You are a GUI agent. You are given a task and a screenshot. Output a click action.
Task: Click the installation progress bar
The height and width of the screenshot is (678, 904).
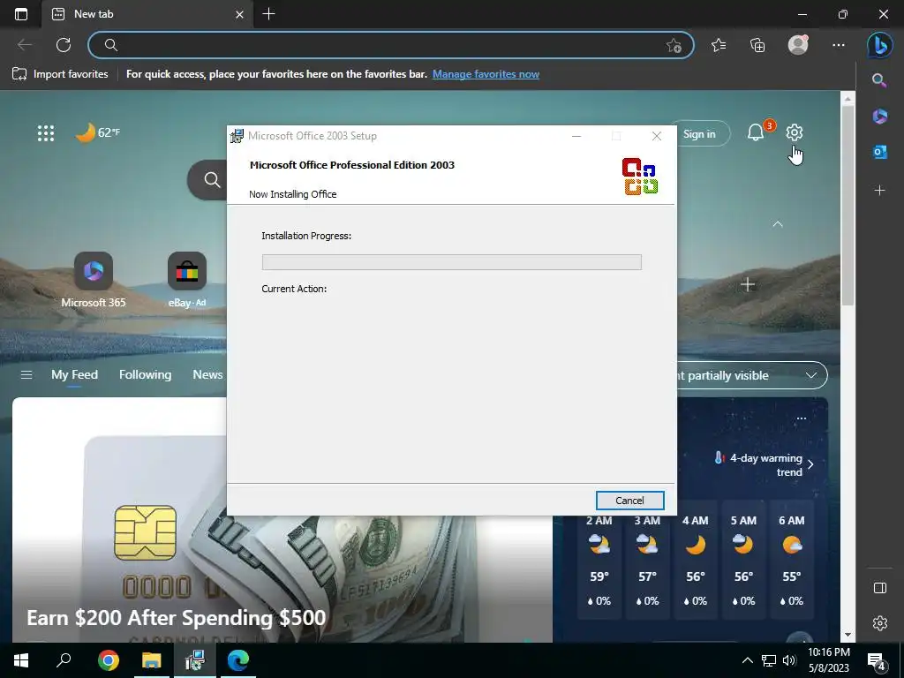(x=451, y=262)
